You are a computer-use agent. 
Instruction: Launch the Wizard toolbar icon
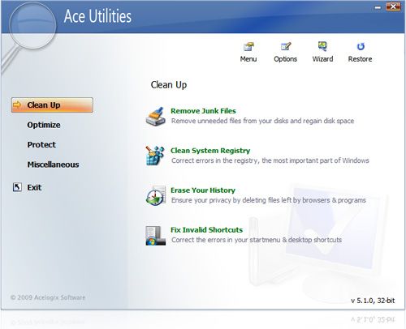coord(322,46)
